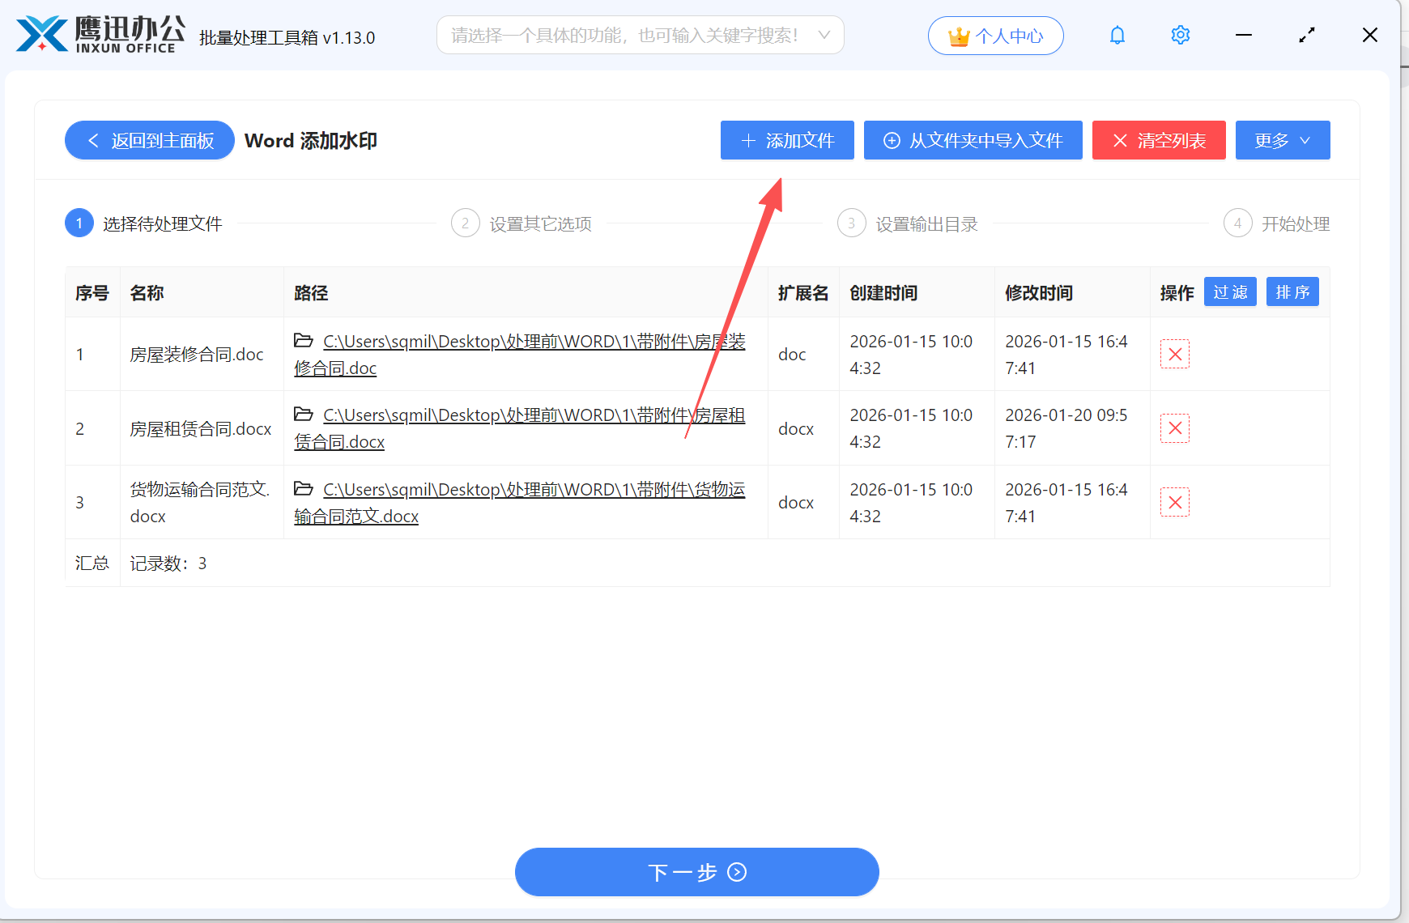Viewport: 1409px width, 923px height.
Task: Remove 房屋租赁合同.docx using its red X
Action: [x=1175, y=428]
